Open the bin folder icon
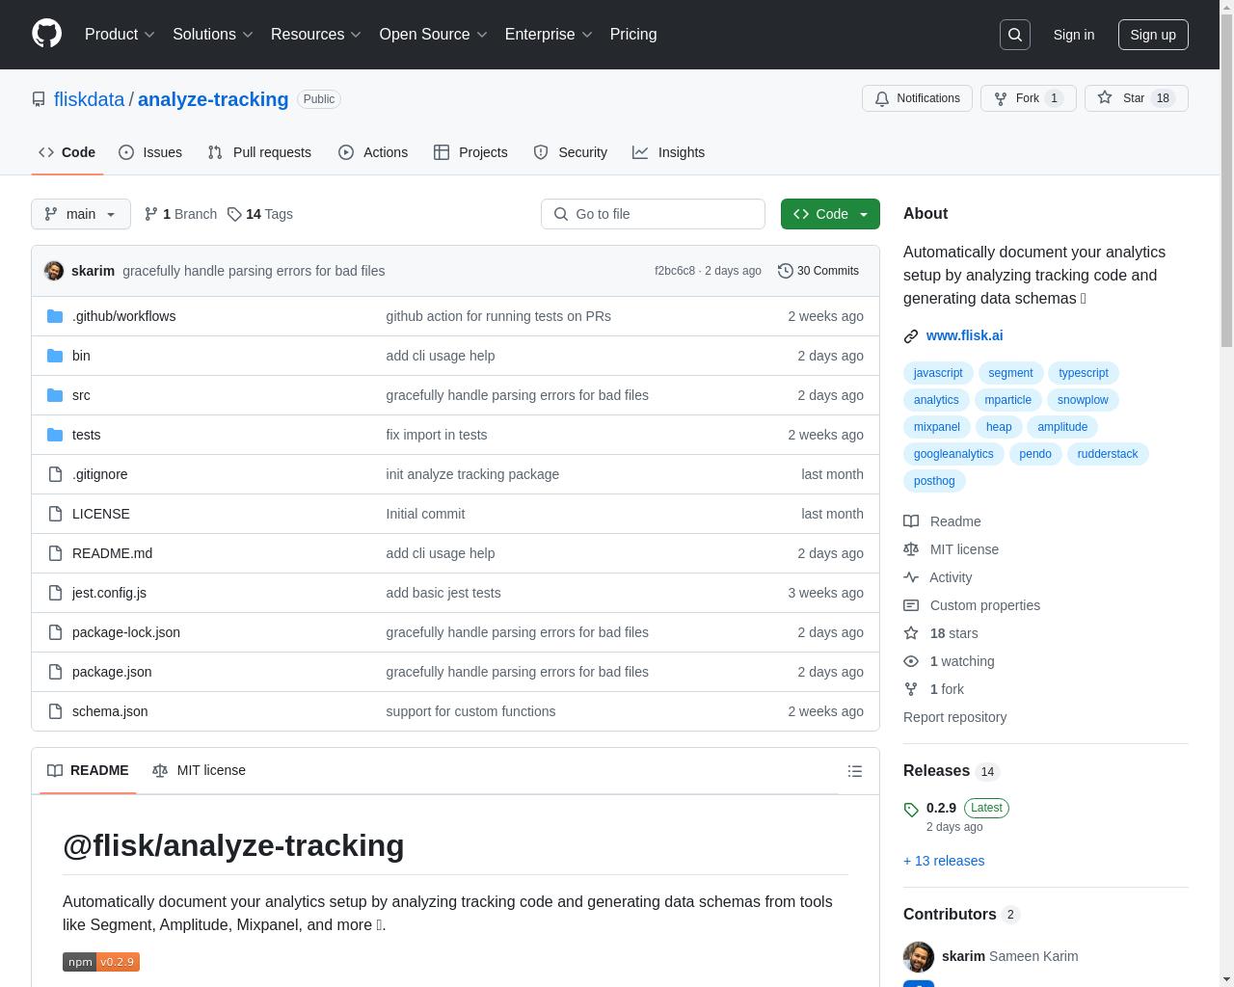Screen dimensions: 1234x987 pyautogui.click(x=55, y=356)
